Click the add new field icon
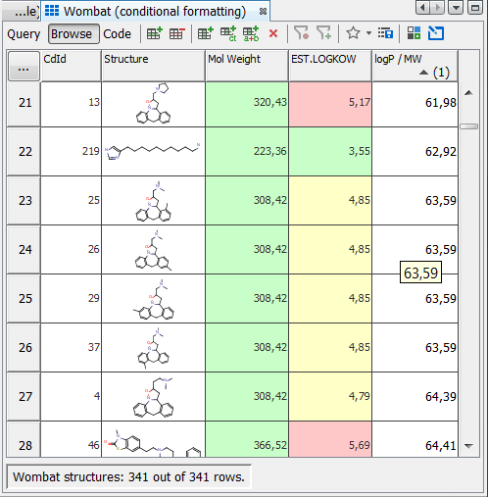Viewport: 488px width, 497px height. click(206, 33)
